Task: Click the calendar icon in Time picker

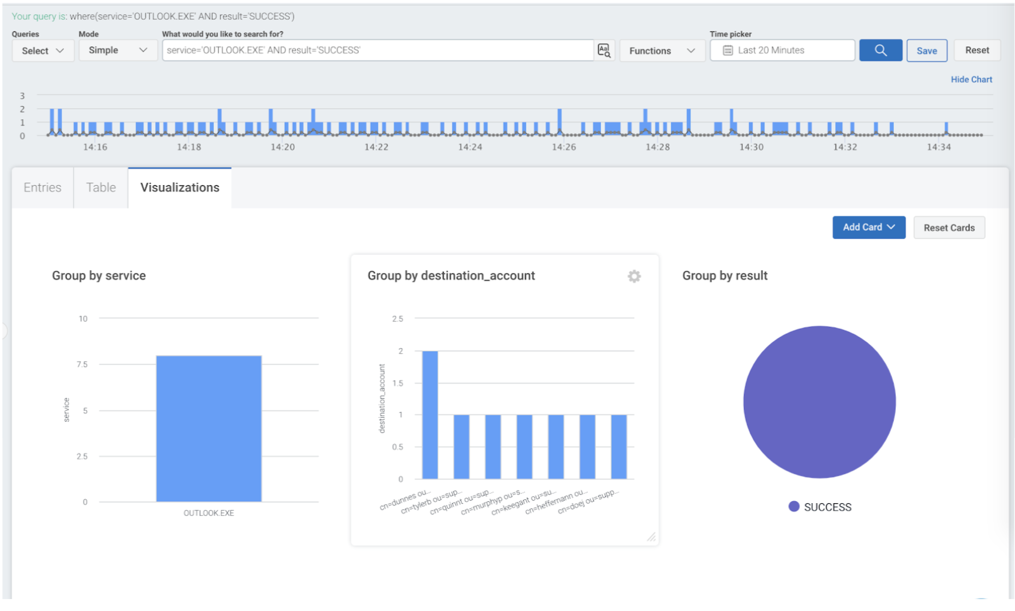Action: pos(727,51)
